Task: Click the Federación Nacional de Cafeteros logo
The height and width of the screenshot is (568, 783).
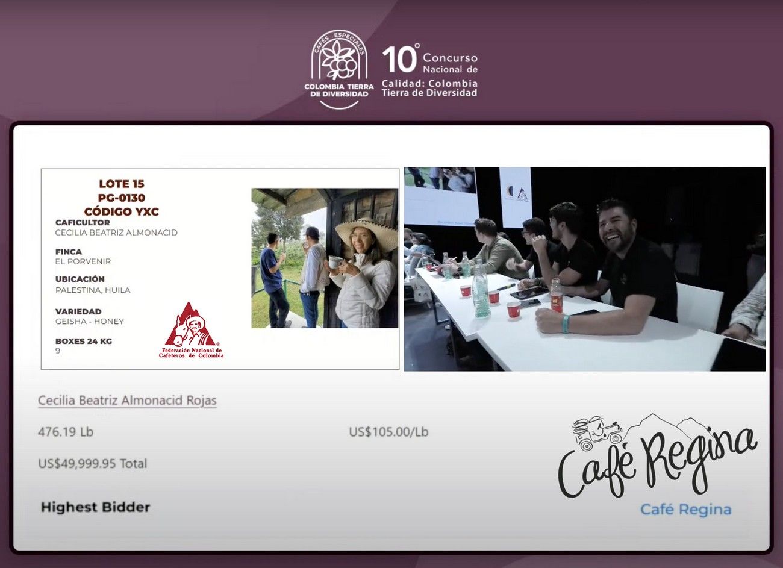Action: coord(191,330)
